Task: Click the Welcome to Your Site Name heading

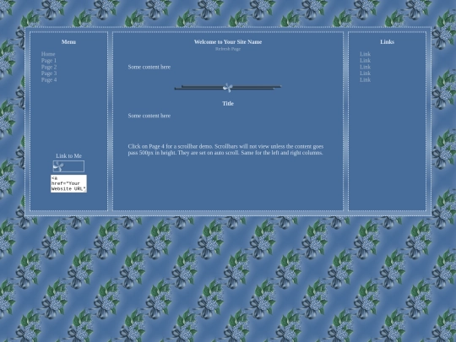Action: (x=228, y=42)
